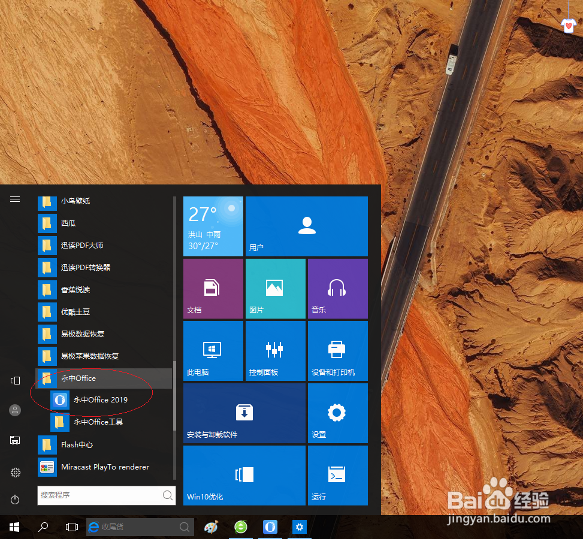Open the 安装与卸载软件 tile
This screenshot has height=539, width=583.
click(x=244, y=413)
